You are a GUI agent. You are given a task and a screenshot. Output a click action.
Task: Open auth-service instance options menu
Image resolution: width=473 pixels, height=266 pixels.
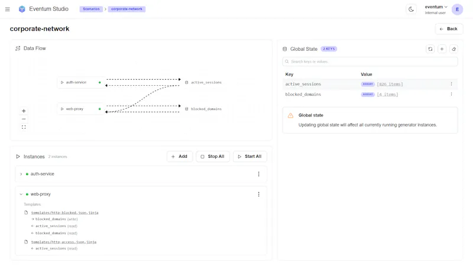coord(258,174)
